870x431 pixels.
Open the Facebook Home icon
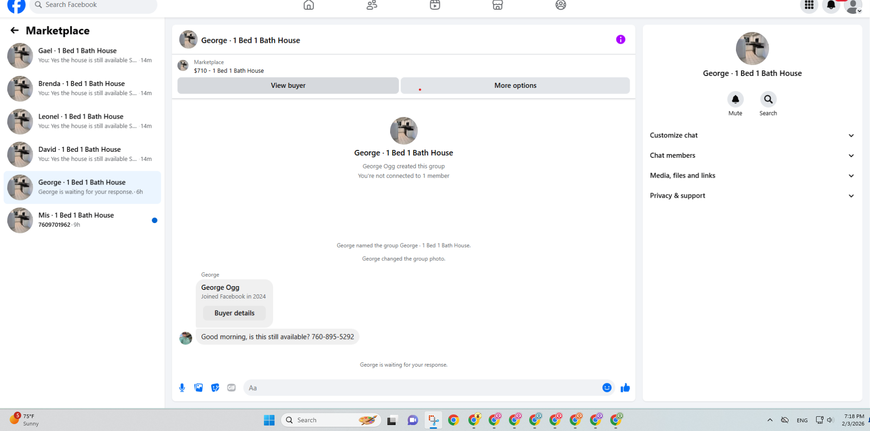(x=309, y=5)
